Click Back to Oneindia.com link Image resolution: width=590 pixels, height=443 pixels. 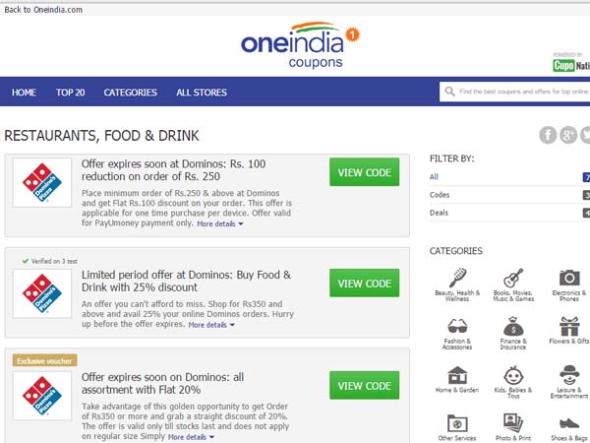coord(43,9)
